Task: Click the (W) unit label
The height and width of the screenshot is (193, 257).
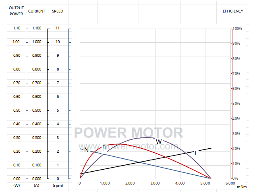Action: [x=17, y=186]
